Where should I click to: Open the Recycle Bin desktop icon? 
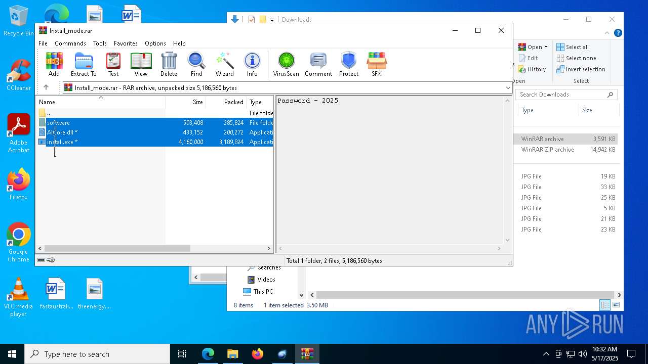tap(18, 21)
